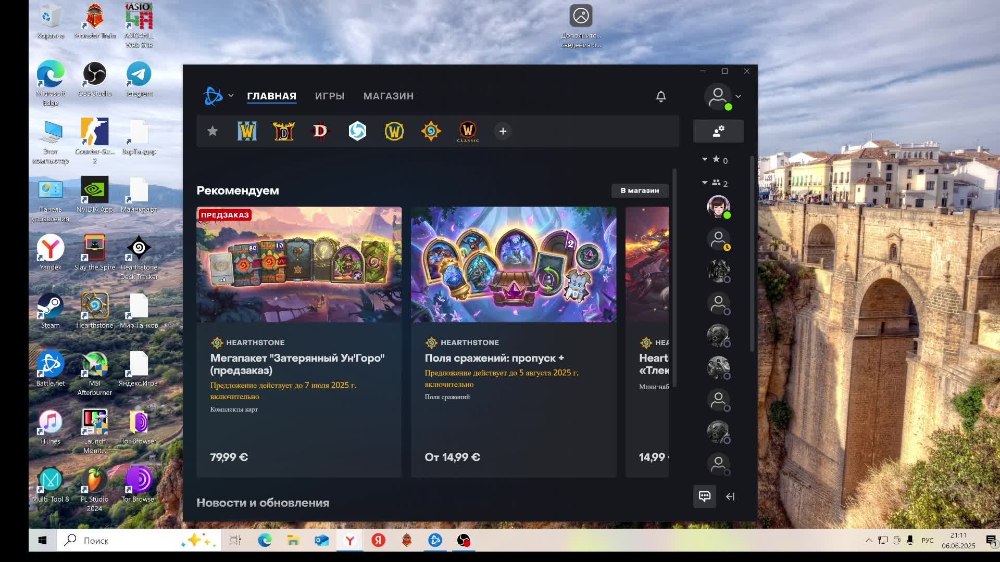Click the Новости и обновления heading
This screenshot has height=562, width=1000.
coord(262,503)
